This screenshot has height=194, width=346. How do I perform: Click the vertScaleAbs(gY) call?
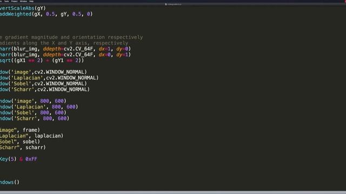pyautogui.click(x=23, y=9)
